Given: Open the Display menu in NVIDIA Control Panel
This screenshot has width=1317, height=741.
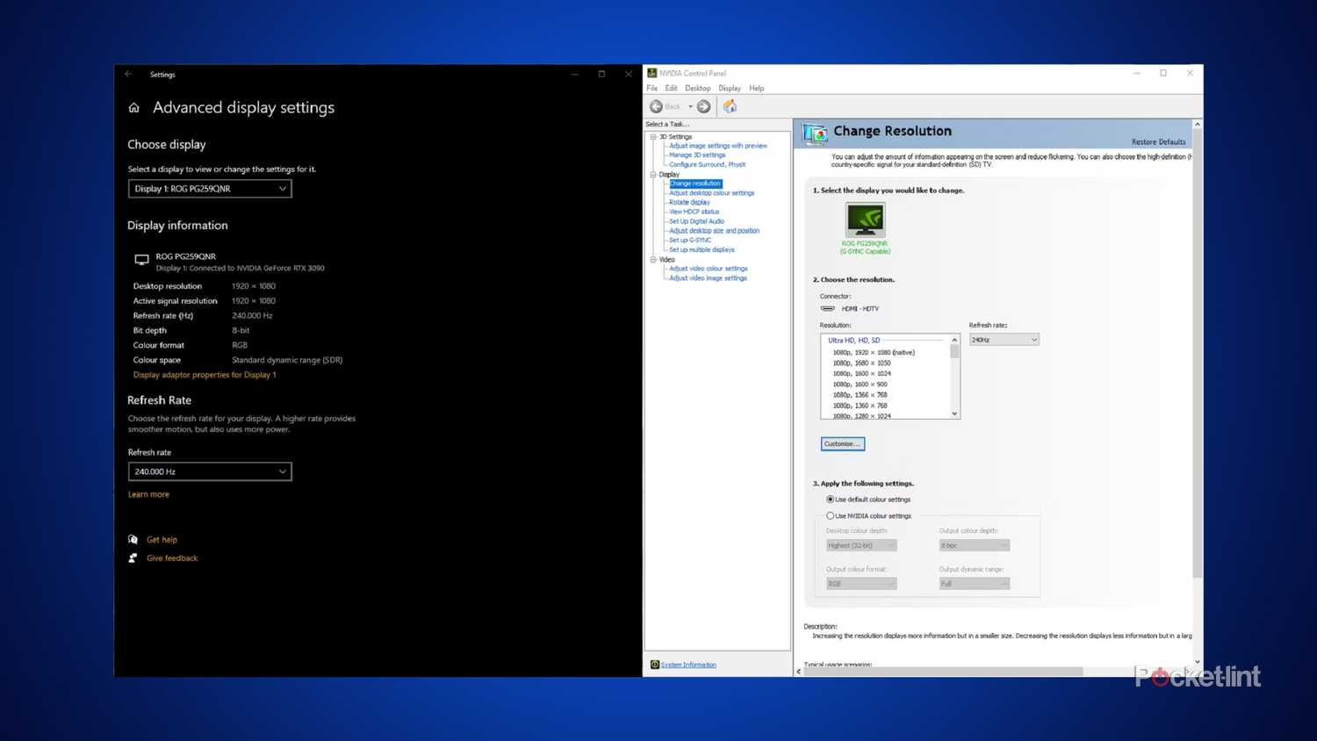Looking at the screenshot, I should [x=729, y=88].
